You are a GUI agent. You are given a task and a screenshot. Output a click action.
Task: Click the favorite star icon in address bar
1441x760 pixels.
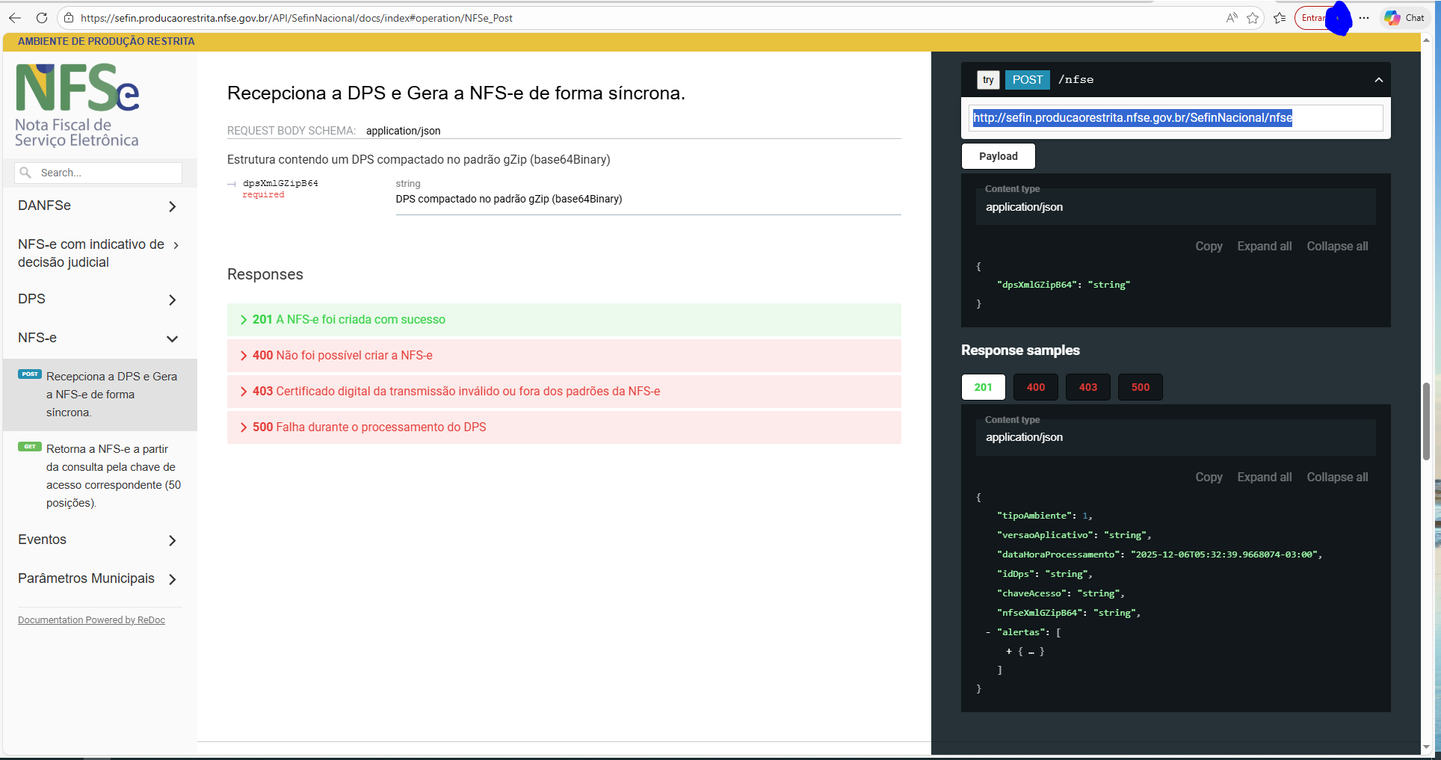1253,18
